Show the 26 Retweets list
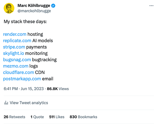 coord(14,117)
